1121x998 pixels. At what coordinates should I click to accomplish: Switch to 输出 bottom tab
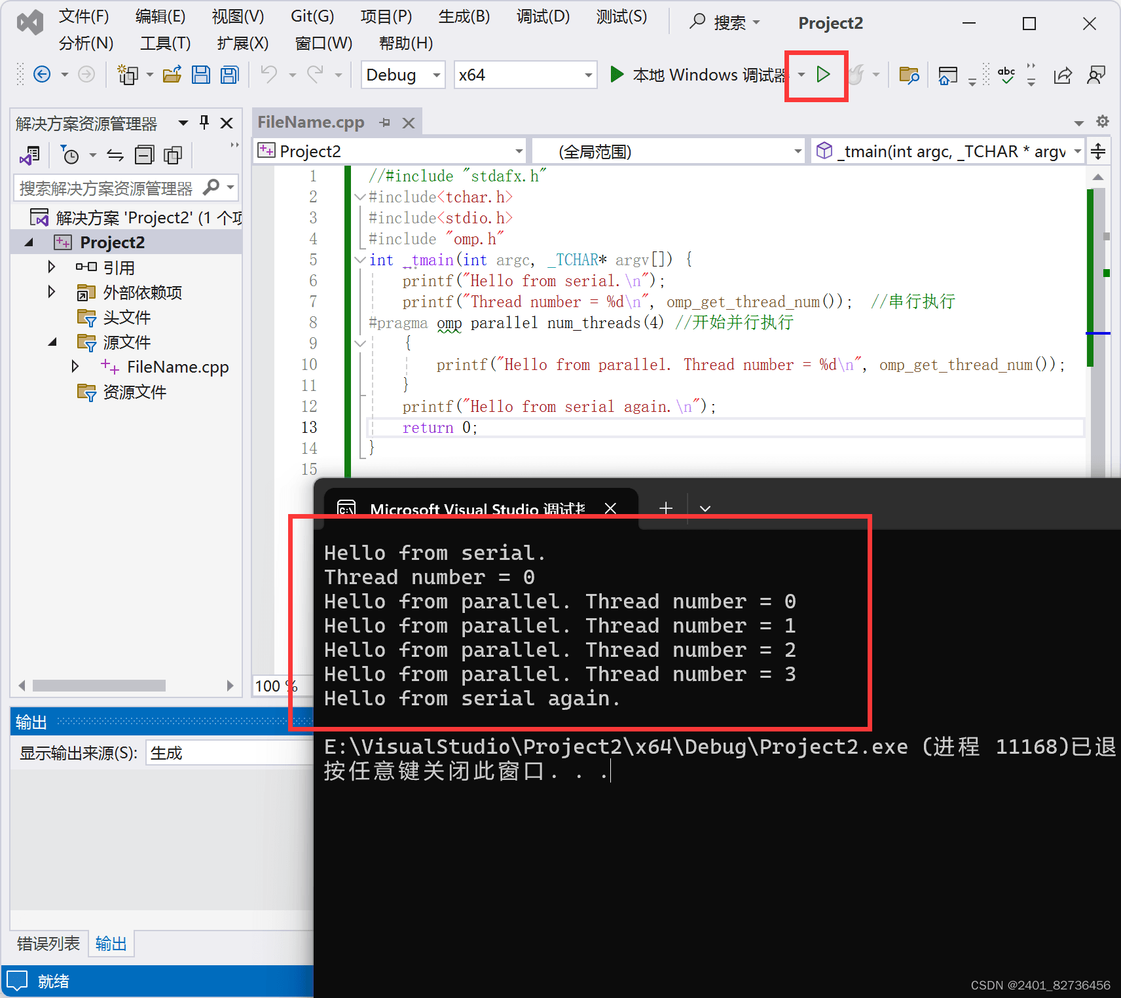[111, 944]
